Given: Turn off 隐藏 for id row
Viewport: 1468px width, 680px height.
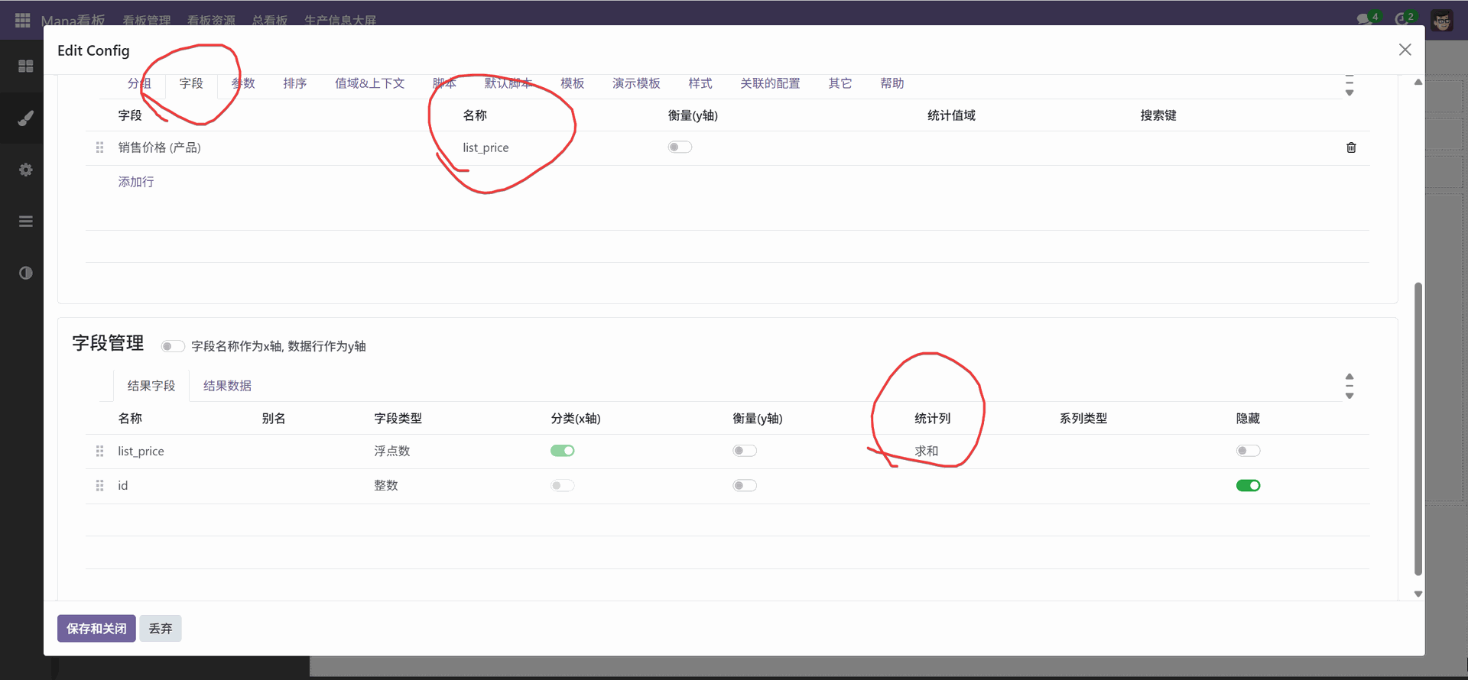Looking at the screenshot, I should [1248, 485].
